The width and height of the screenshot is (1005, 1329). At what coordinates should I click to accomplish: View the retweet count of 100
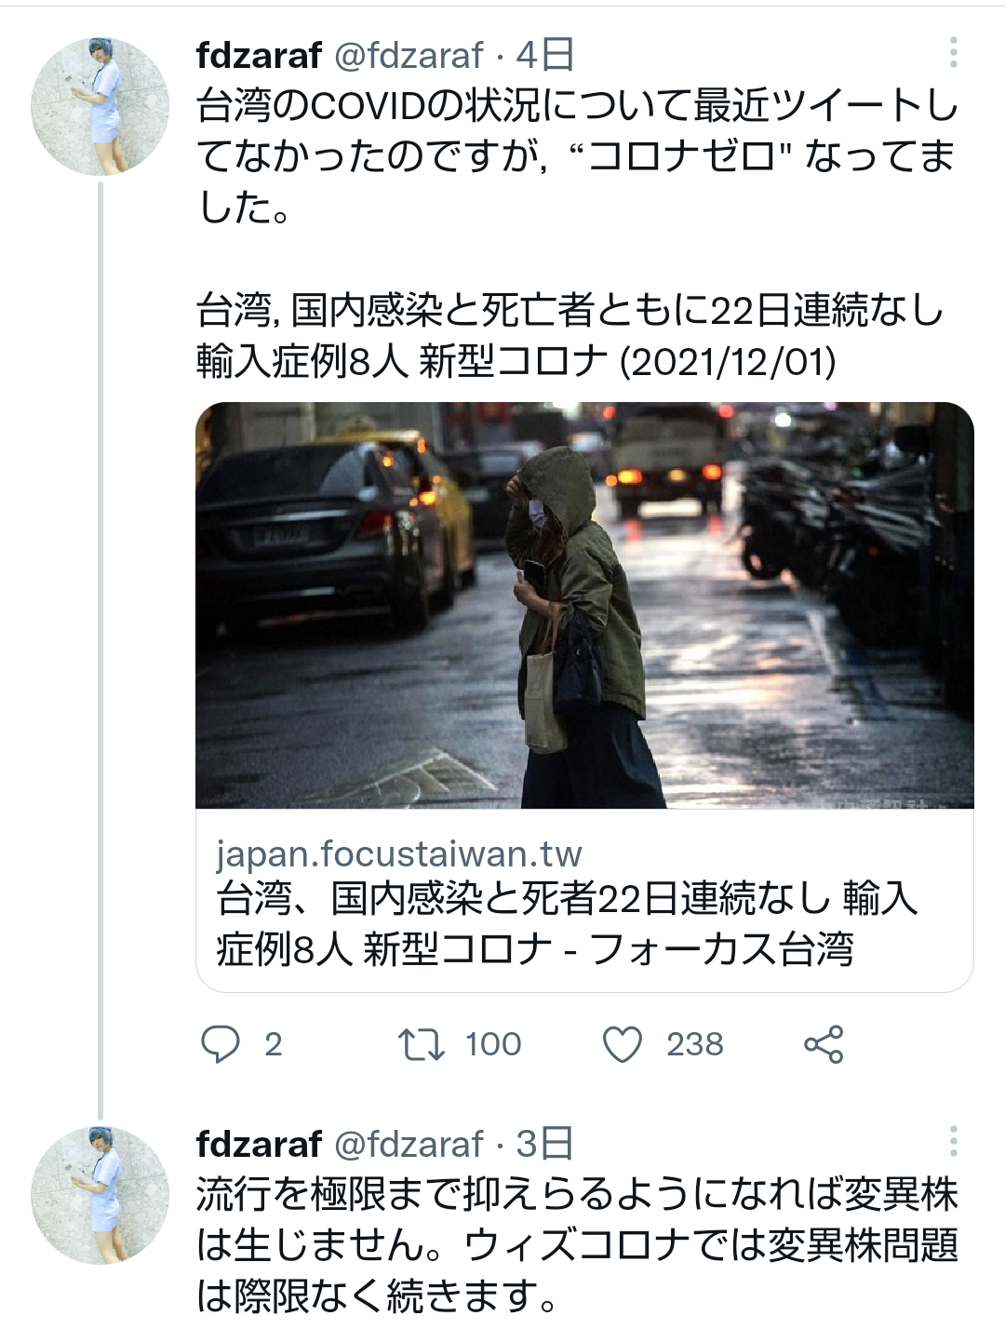click(493, 1044)
